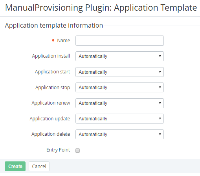Click the Application update dropdown arrow
The width and height of the screenshot is (200, 176).
click(160, 118)
